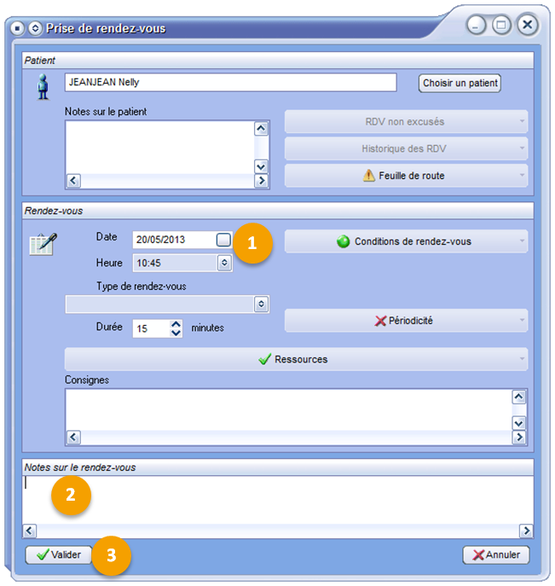Screen dimensions: 555x586
Task: Expand the Périodicité section
Action: 406,321
